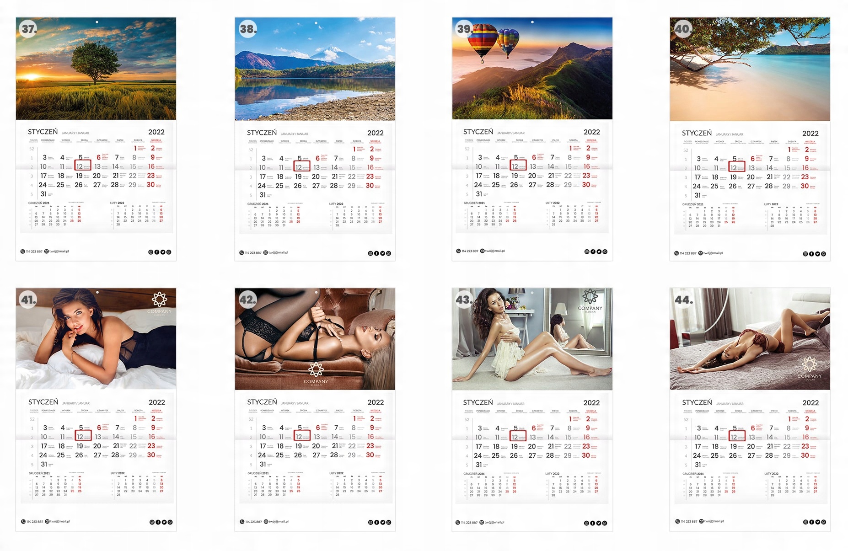Click the phone icon on calendar 42 footer
This screenshot has width=848, height=551.
[x=242, y=522]
